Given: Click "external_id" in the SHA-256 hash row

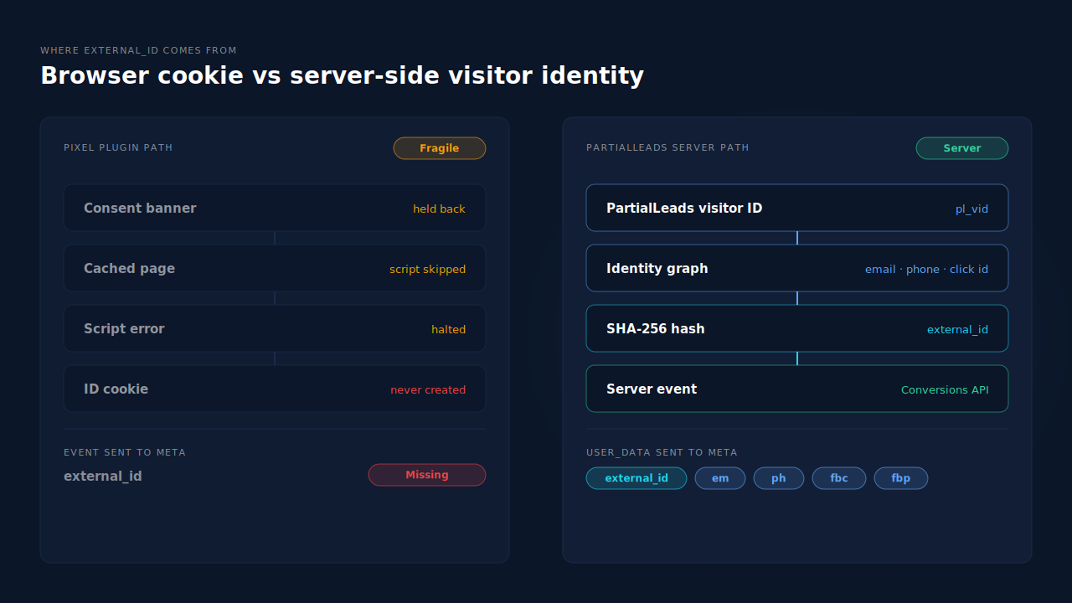Looking at the screenshot, I should (x=957, y=330).
